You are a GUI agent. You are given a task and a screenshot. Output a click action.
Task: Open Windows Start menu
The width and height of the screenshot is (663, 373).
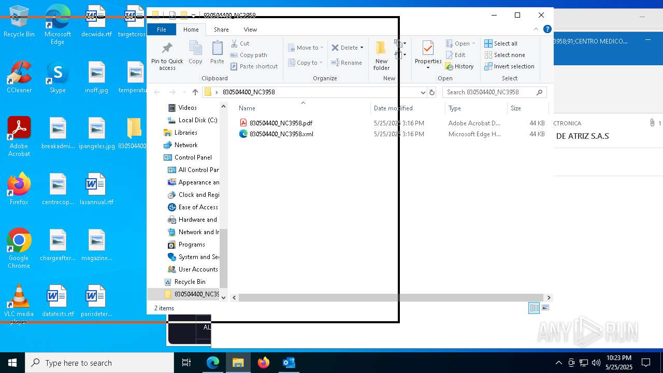12,363
